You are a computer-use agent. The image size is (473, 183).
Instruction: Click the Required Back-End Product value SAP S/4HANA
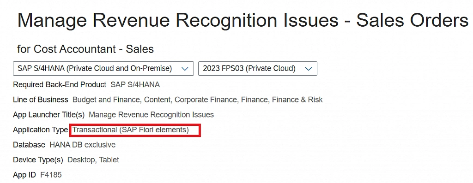(x=135, y=85)
